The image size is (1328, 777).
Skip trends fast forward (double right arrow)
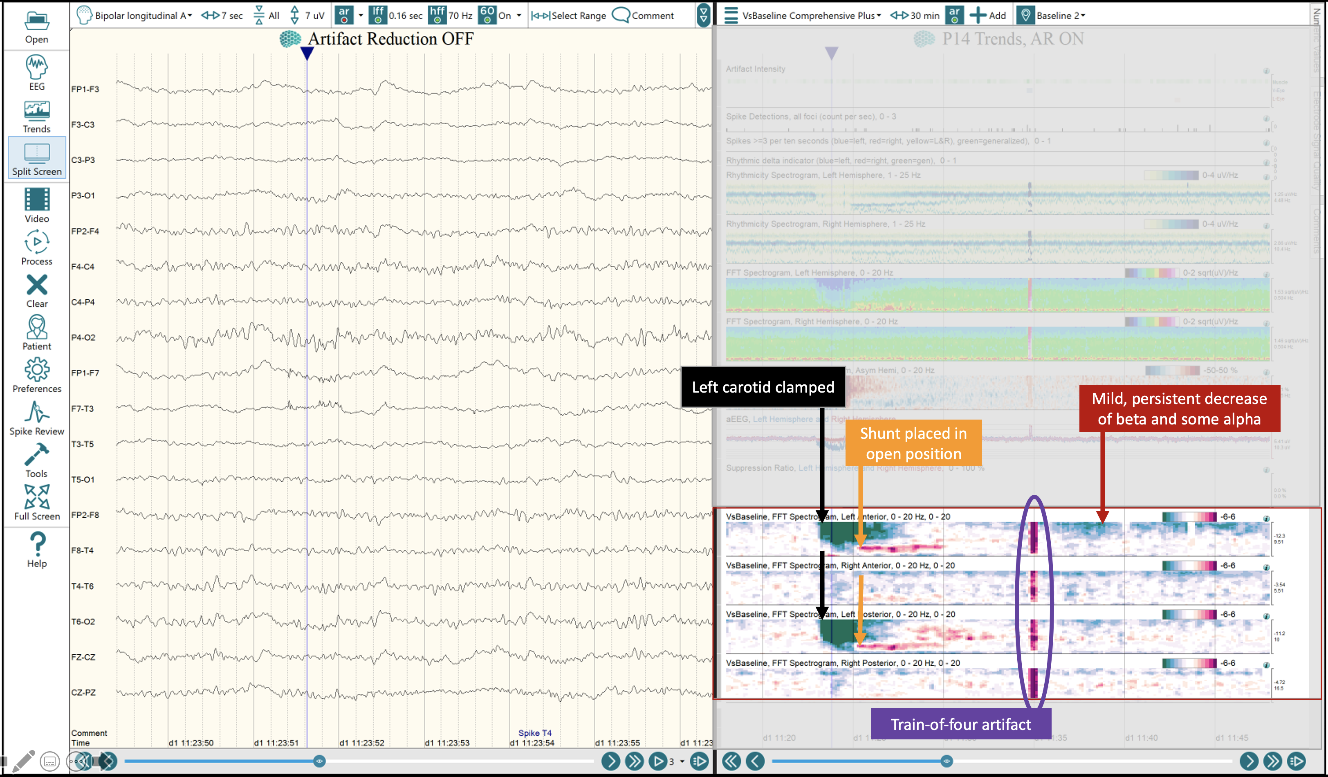1273,761
